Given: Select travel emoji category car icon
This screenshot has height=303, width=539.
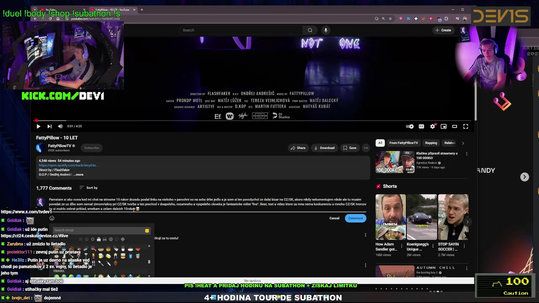Looking at the screenshot, I should (104, 239).
